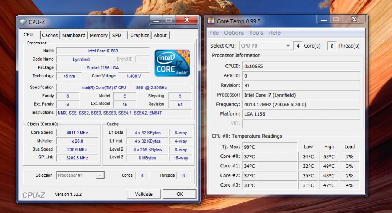This screenshot has height=213, width=392.
Task: Click the Core Temp title bar icon
Action: 211,21
